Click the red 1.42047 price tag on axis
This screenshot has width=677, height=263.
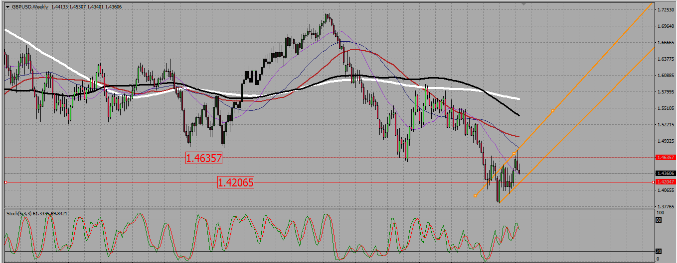666,182
